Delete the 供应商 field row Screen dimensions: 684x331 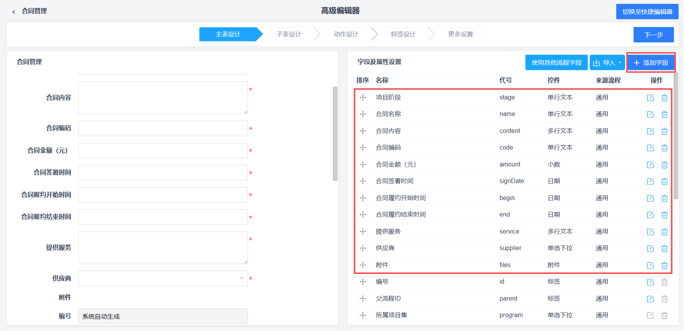click(x=664, y=248)
